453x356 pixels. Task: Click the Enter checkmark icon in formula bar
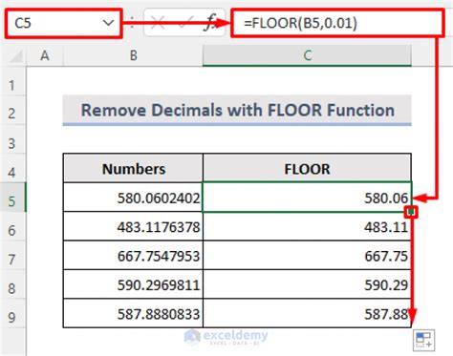point(185,23)
